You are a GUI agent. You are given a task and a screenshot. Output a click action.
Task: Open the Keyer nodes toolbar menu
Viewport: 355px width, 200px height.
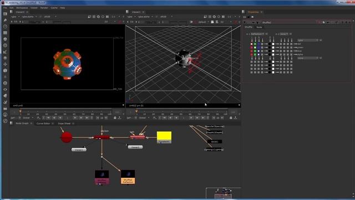tap(5, 52)
